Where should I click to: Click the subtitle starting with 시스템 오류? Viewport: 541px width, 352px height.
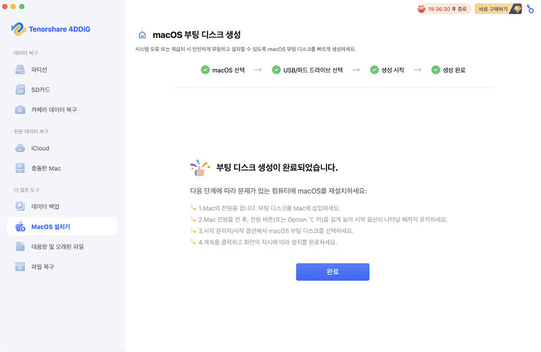(245, 49)
